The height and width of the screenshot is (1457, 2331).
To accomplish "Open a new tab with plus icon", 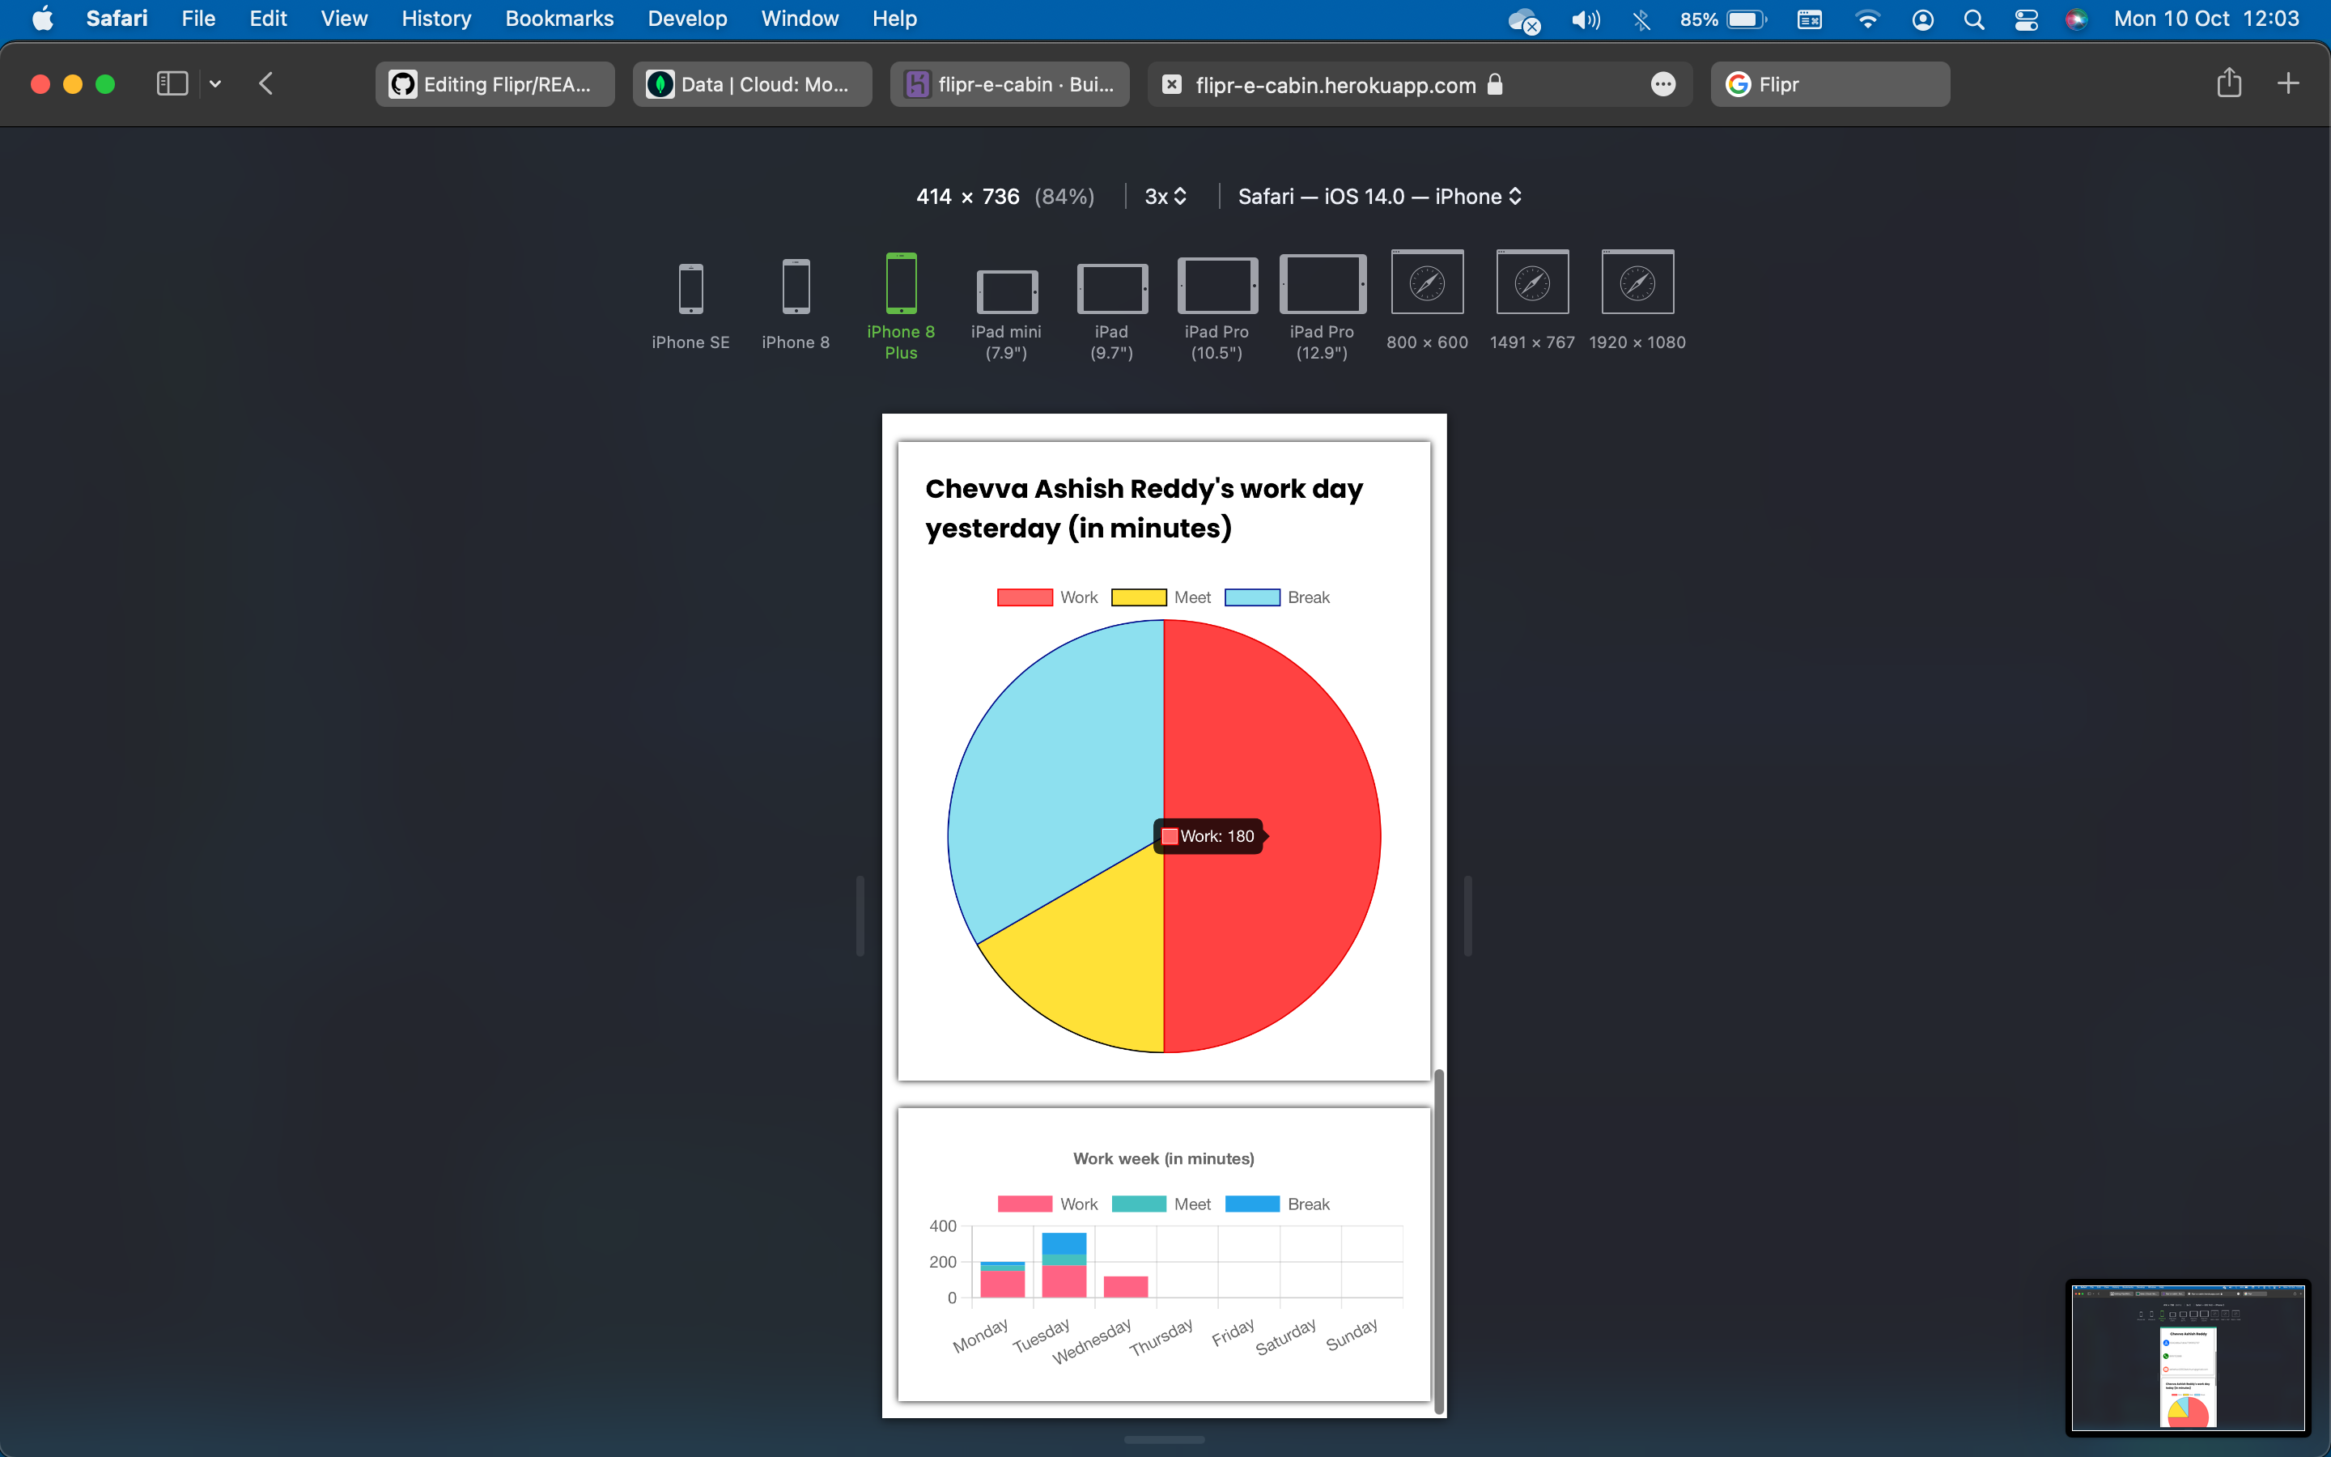I will coord(2287,84).
